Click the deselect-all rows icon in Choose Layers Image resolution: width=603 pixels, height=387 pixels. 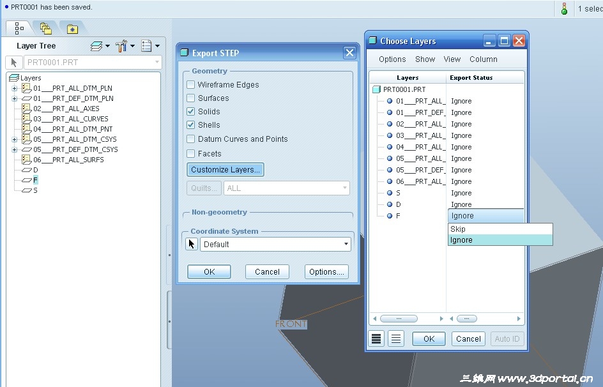point(396,338)
